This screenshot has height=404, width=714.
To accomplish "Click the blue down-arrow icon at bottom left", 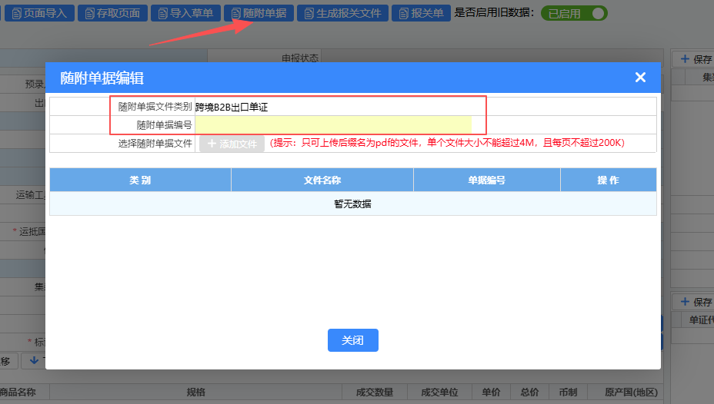I will click(x=34, y=360).
